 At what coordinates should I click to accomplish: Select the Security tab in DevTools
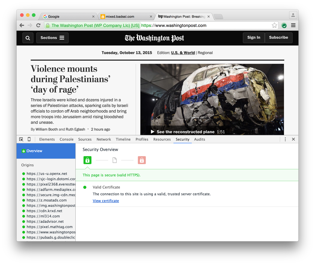[182, 139]
